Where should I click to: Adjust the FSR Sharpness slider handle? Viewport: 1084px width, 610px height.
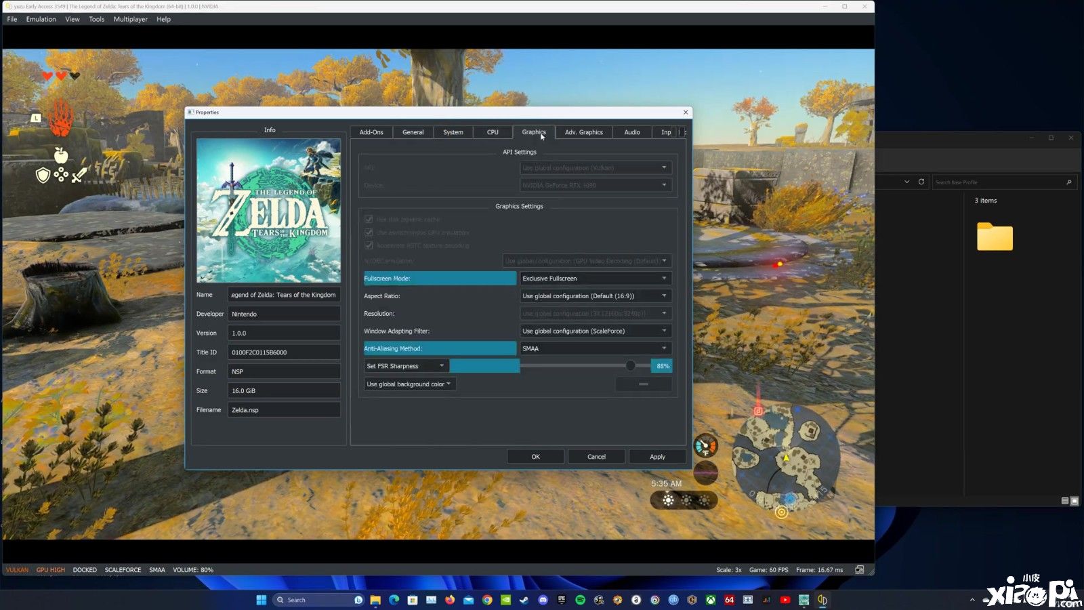coord(630,366)
